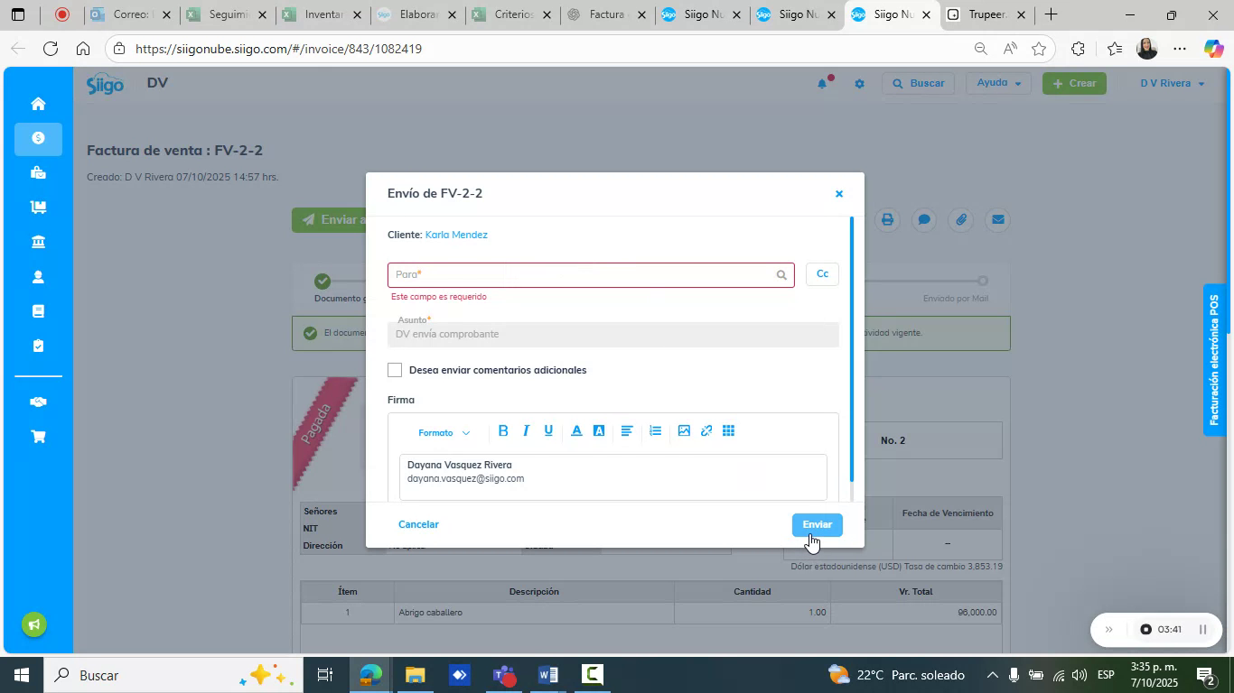Insert numbered list in signature editor

point(656,431)
